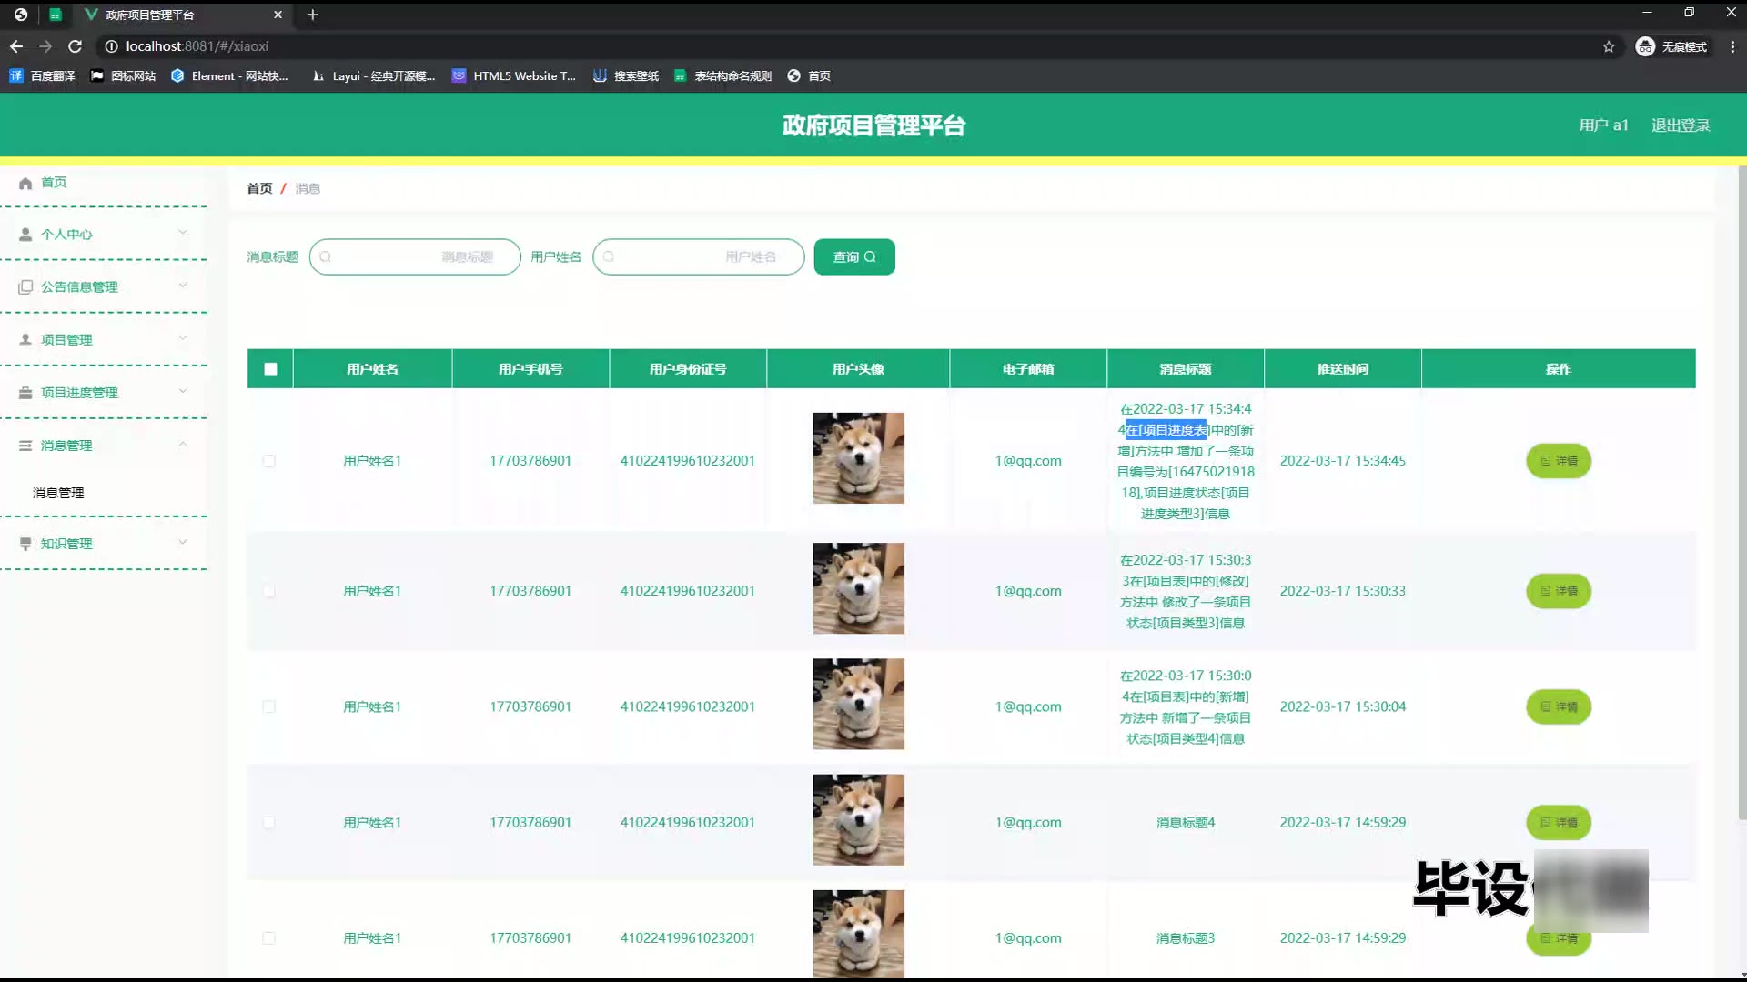Expand the 项目管理 menu chevron

183,338
